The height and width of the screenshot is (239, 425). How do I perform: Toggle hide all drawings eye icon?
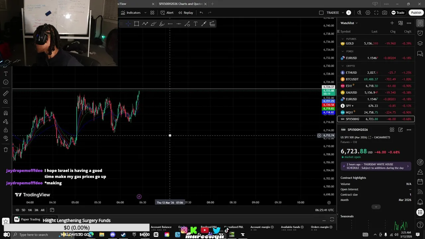pyautogui.click(x=6, y=138)
